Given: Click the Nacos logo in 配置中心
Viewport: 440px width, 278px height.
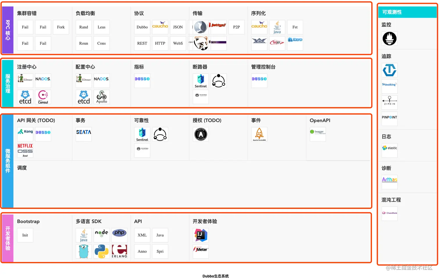Looking at the screenshot, I should (x=102, y=81).
